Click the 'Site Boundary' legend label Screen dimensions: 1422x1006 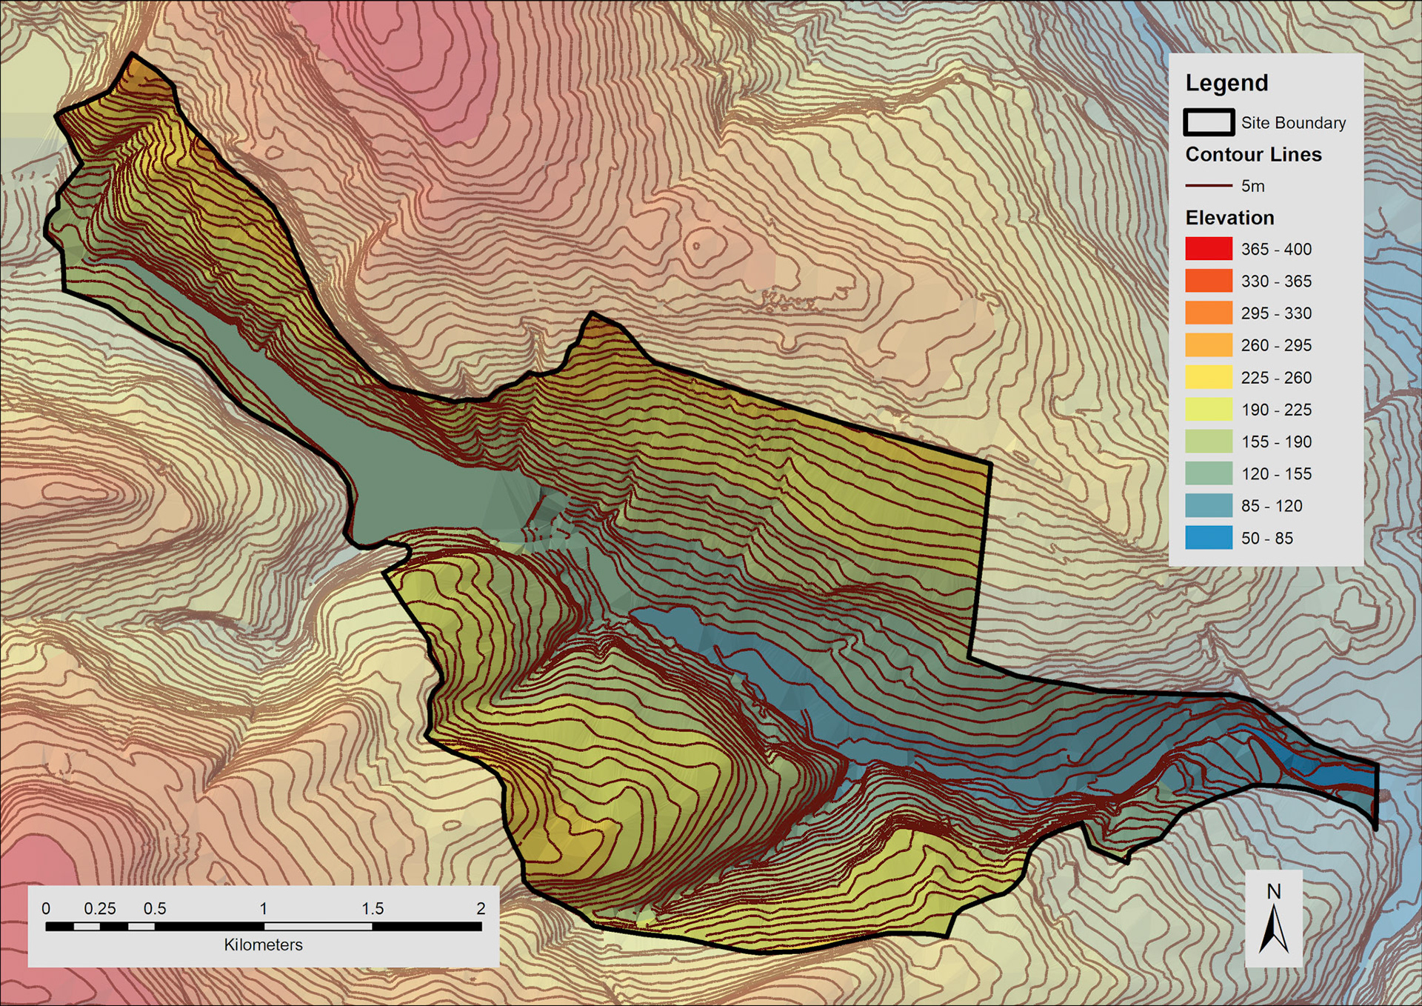click(x=1293, y=123)
